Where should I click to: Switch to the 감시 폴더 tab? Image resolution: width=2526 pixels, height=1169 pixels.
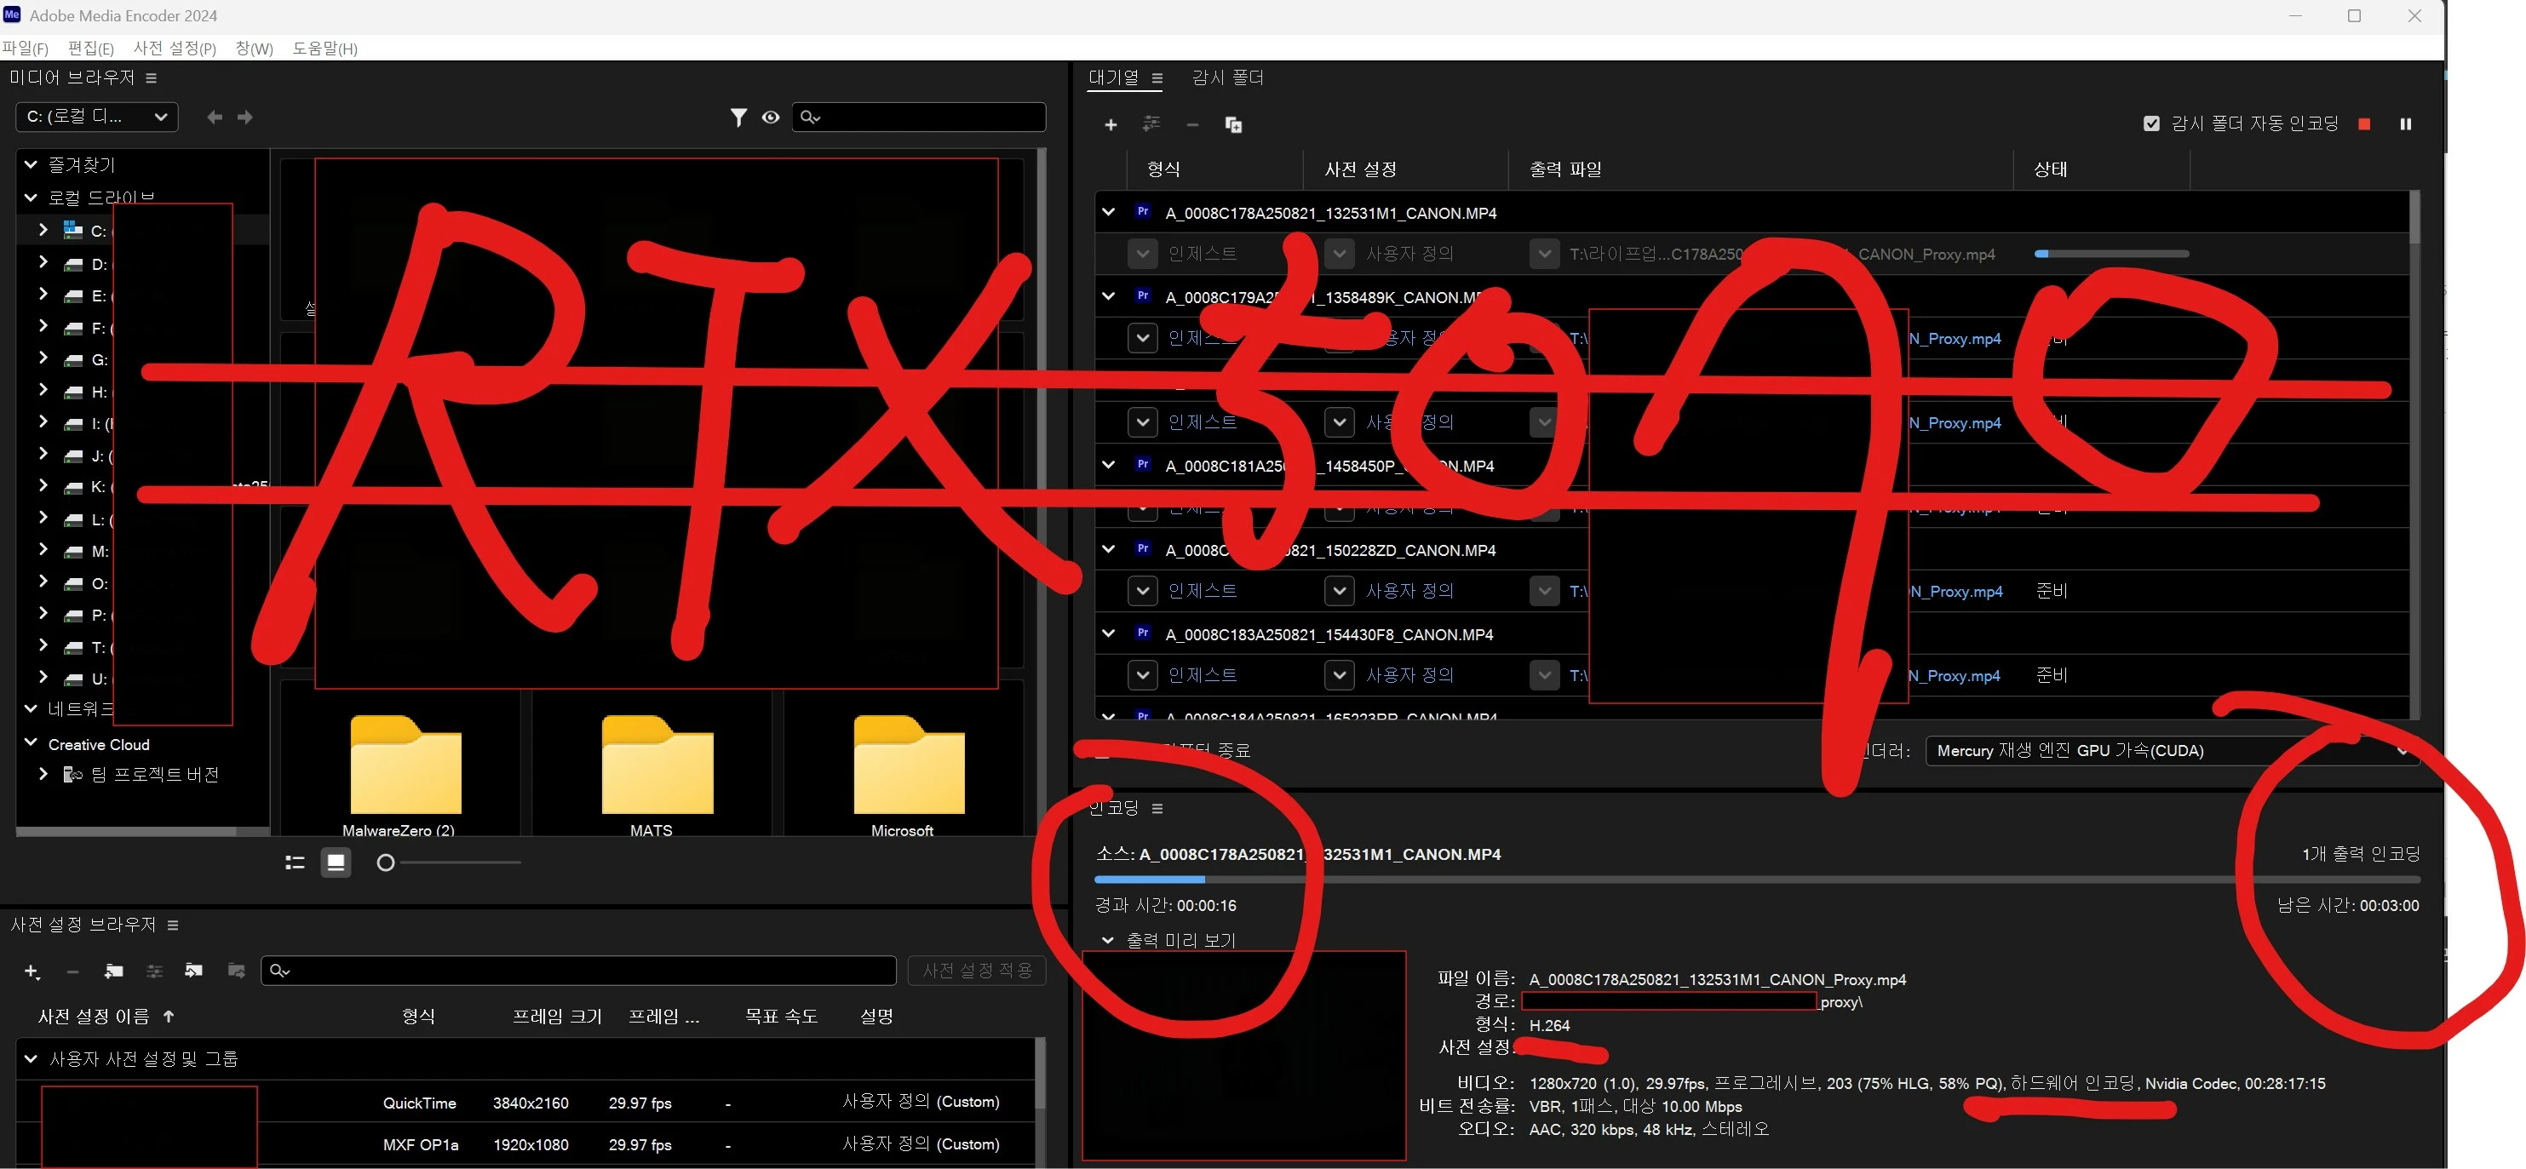1226,77
